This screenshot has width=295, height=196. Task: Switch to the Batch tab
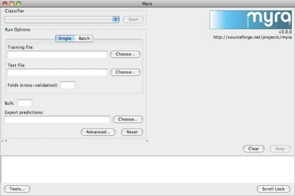coord(84,38)
